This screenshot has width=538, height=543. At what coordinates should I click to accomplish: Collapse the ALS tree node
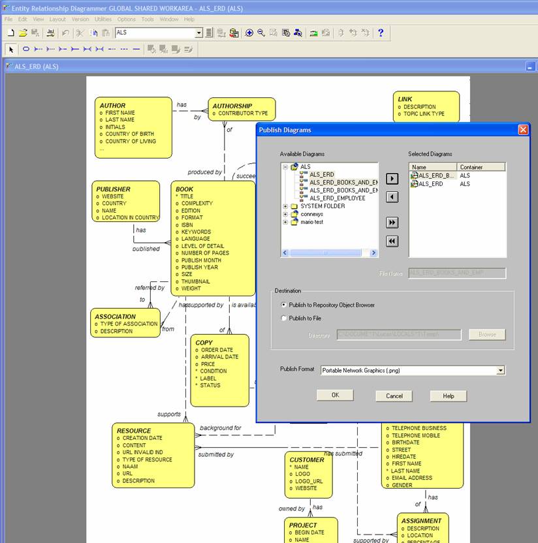[285, 167]
